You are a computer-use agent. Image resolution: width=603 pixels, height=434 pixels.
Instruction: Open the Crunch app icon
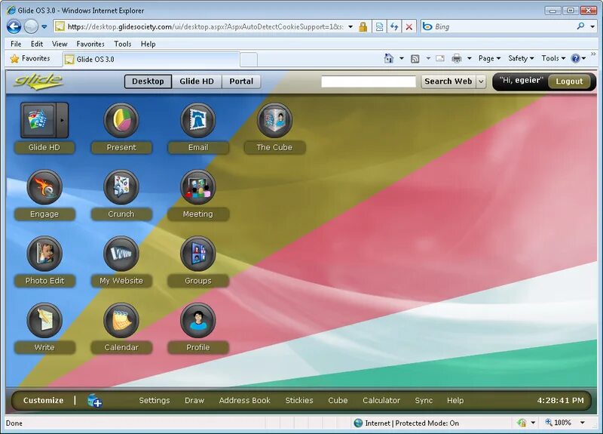(121, 187)
